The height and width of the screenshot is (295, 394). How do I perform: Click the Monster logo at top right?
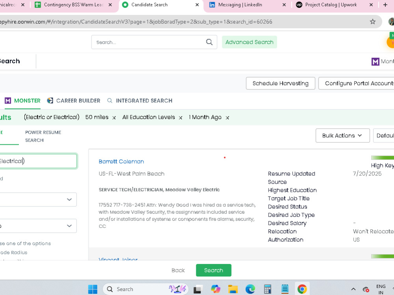pyautogui.click(x=375, y=61)
